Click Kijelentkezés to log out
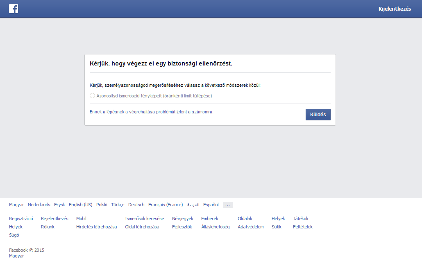Screen dimensions: 422x264 (395, 9)
